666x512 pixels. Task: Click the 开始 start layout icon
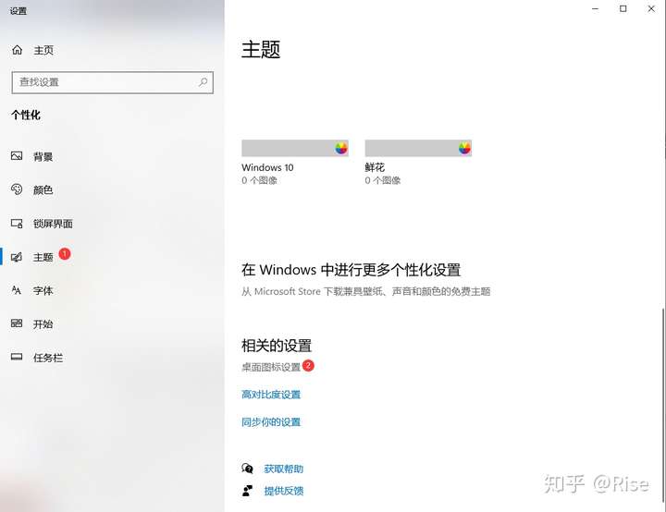click(17, 323)
